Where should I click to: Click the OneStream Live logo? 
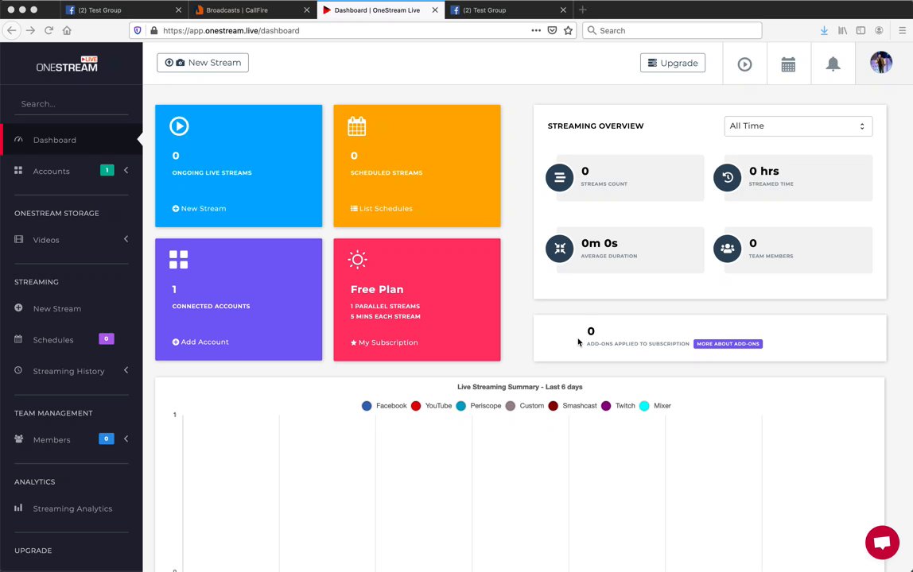(x=67, y=64)
